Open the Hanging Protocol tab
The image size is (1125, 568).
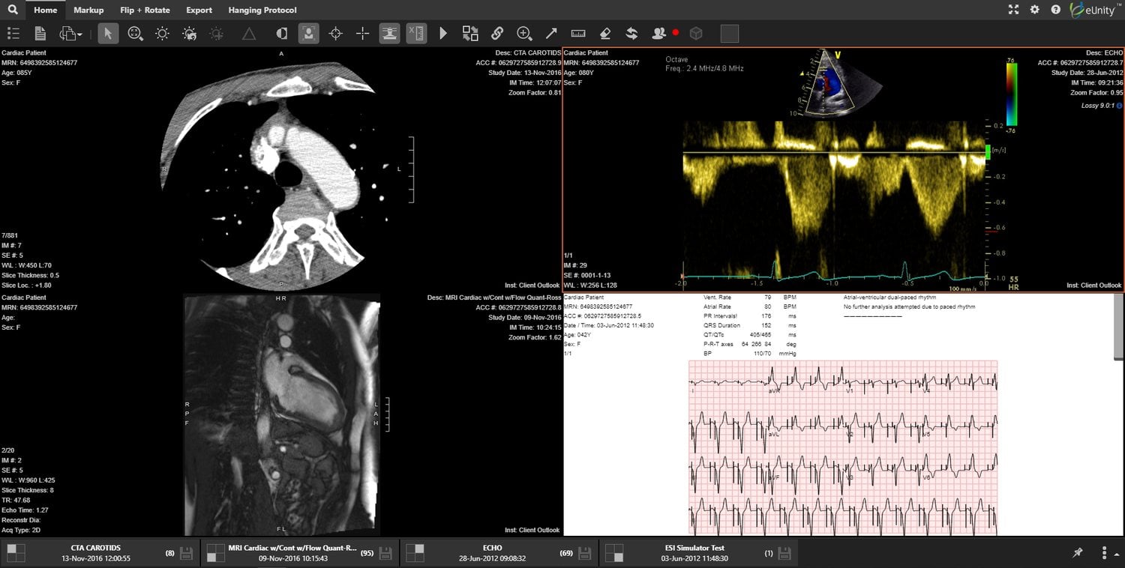tap(262, 10)
